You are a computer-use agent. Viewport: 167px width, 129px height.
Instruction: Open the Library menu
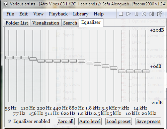[x=81, y=14]
